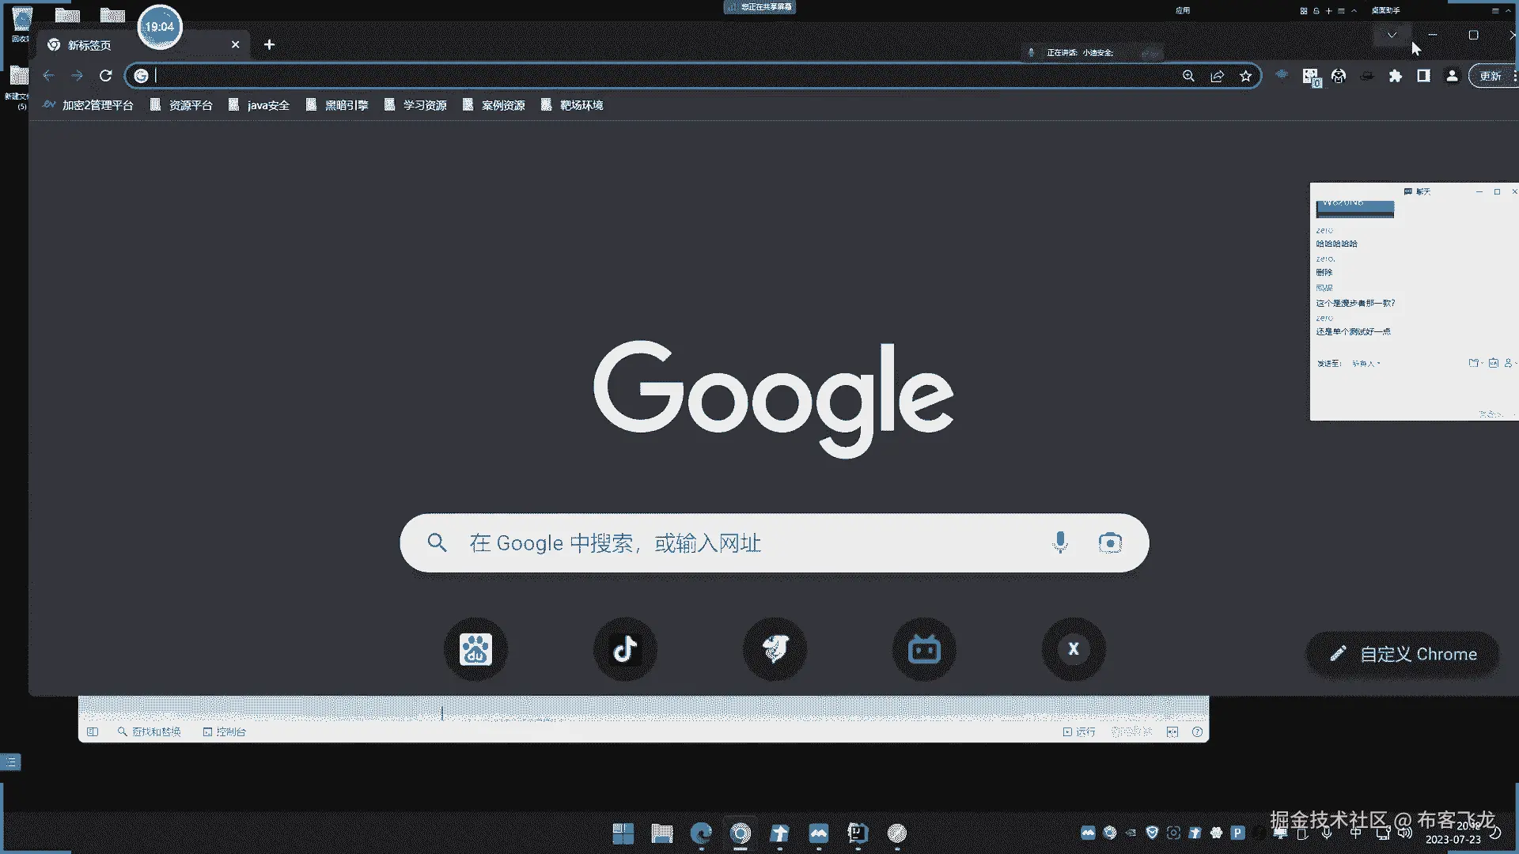The height and width of the screenshot is (854, 1519).
Task: Open the java安全 bookmark folder
Action: 259,105
